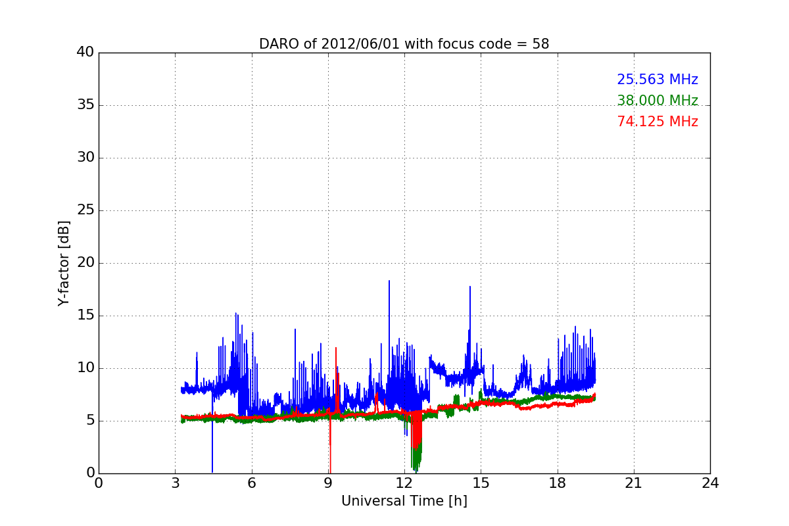This screenshot has width=789, height=526.
Task: Click the x-axis tick label 9
Action: [x=328, y=483]
